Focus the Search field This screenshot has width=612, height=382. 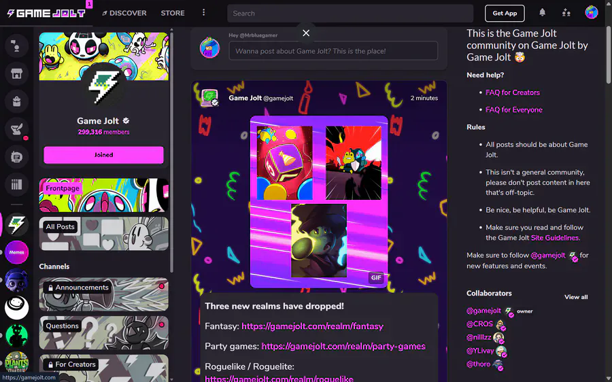(350, 14)
